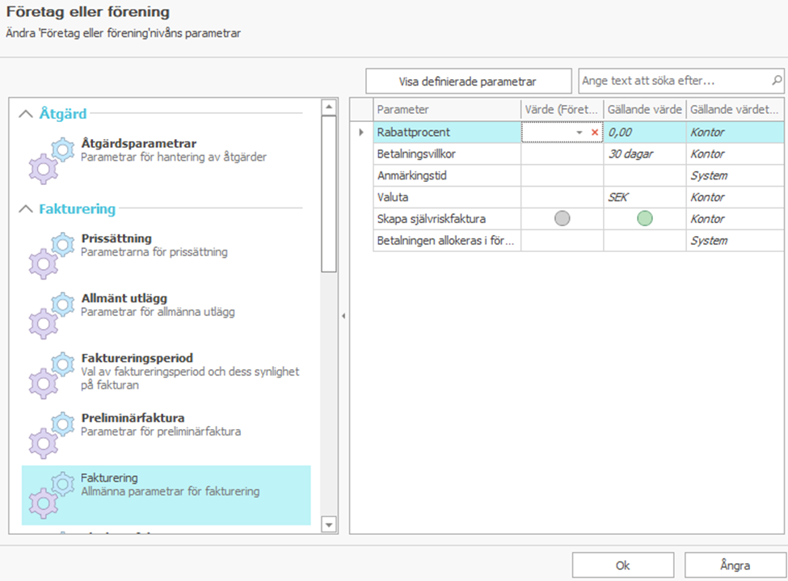Collapse the Fakturering section

(x=27, y=209)
